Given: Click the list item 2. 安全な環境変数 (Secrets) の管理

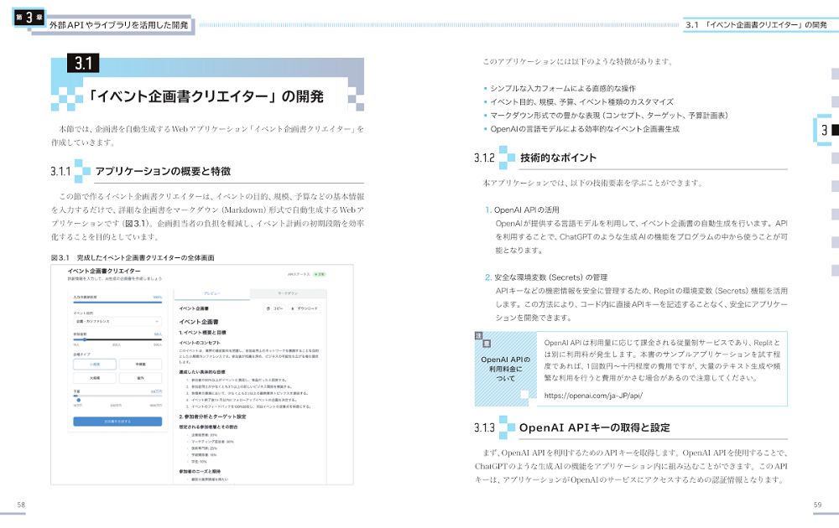Looking at the screenshot, I should pyautogui.click(x=546, y=277).
